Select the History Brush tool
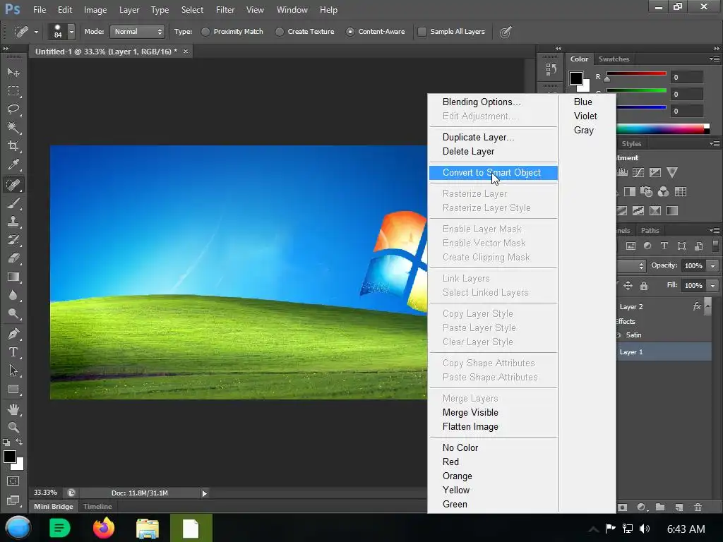This screenshot has width=723, height=542. [13, 240]
